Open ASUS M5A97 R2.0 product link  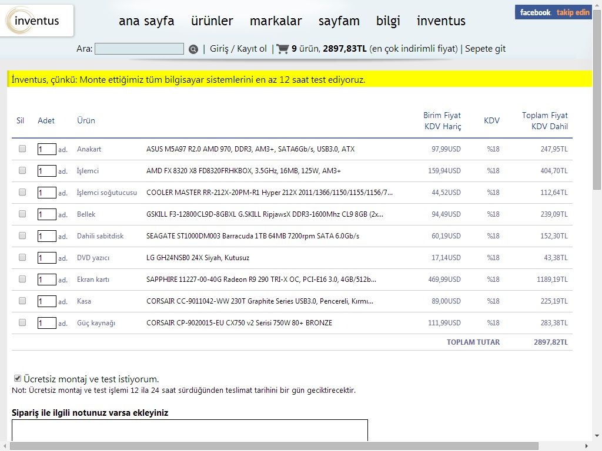pyautogui.click(x=250, y=149)
